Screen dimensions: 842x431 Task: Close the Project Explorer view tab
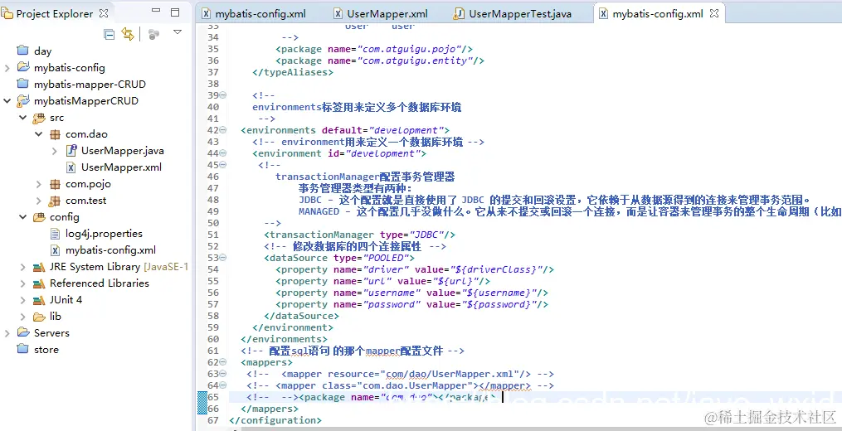click(x=105, y=13)
